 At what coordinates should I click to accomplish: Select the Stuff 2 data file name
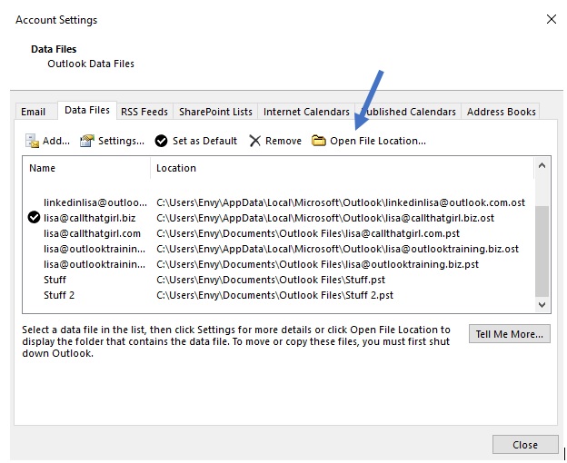tap(59, 295)
